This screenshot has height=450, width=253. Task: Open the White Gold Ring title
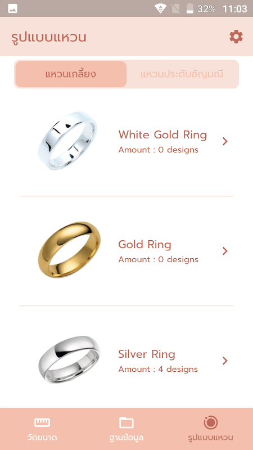click(162, 134)
